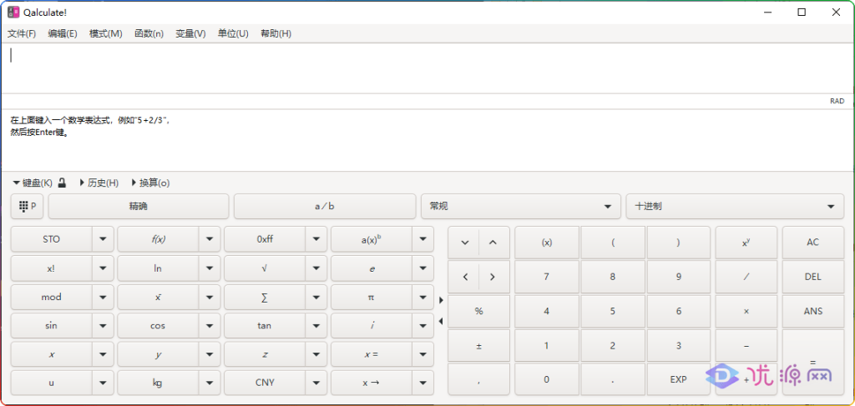The image size is (855, 406).
Task: Click the x to the power y key
Action: pyautogui.click(x=746, y=243)
